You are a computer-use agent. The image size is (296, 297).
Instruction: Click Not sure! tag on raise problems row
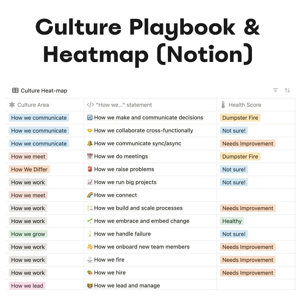tap(234, 169)
